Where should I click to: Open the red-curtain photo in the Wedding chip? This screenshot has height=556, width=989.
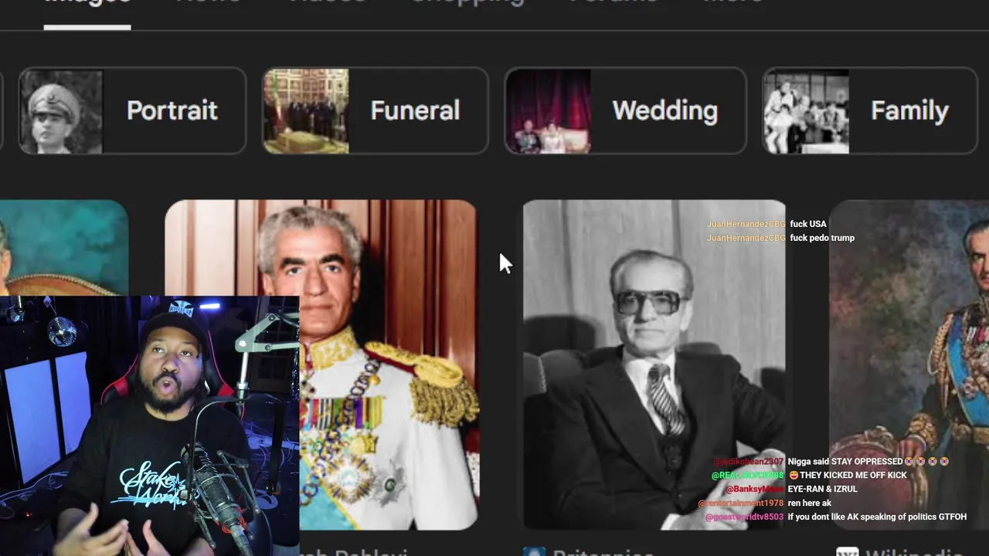click(549, 111)
